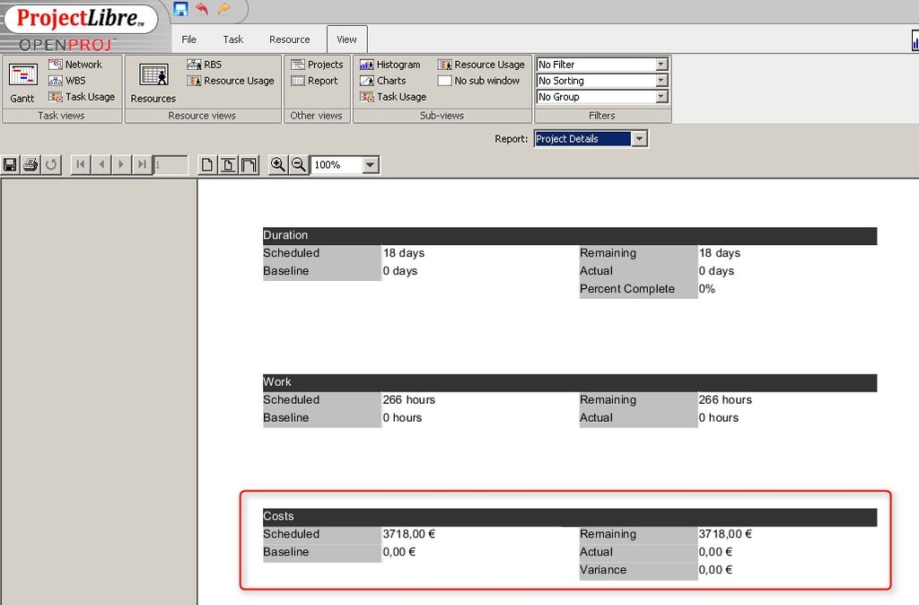Jump to the last report page
The height and width of the screenshot is (605, 919).
click(141, 164)
